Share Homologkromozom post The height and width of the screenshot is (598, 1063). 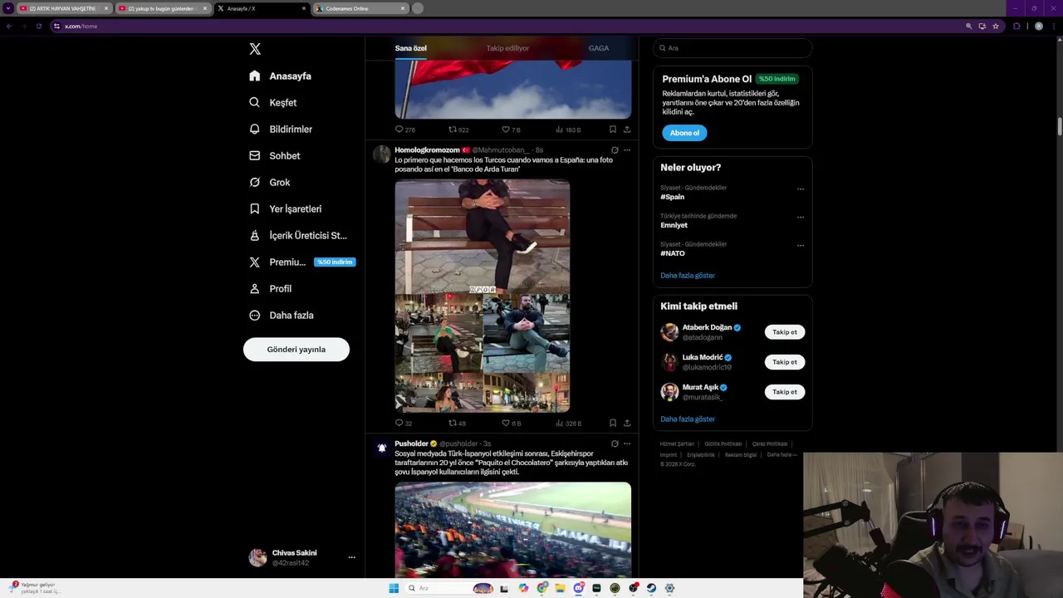(627, 423)
